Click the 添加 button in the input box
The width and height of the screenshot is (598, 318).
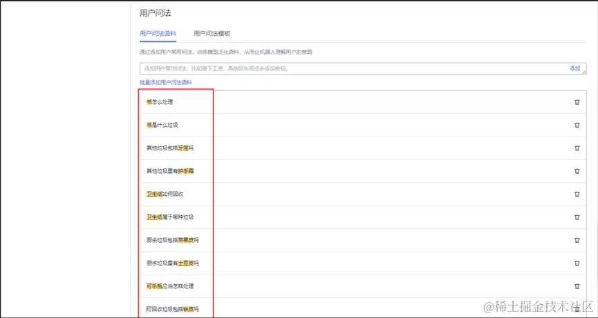point(574,68)
